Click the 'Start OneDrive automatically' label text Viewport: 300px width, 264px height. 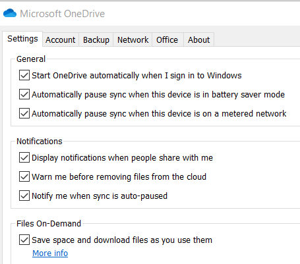click(x=136, y=76)
